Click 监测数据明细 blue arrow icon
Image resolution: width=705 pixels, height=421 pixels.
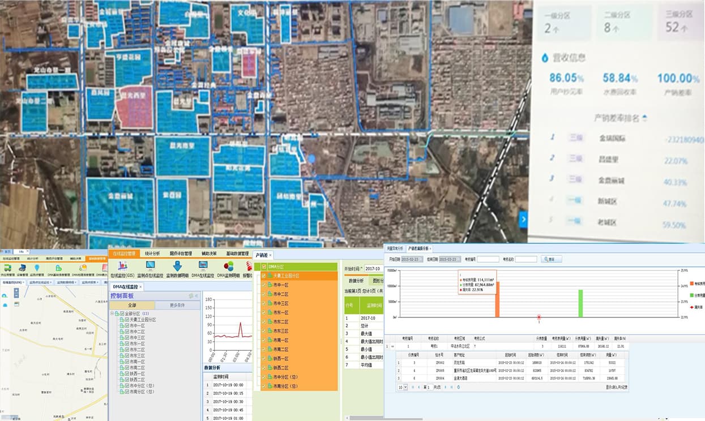[x=177, y=265]
